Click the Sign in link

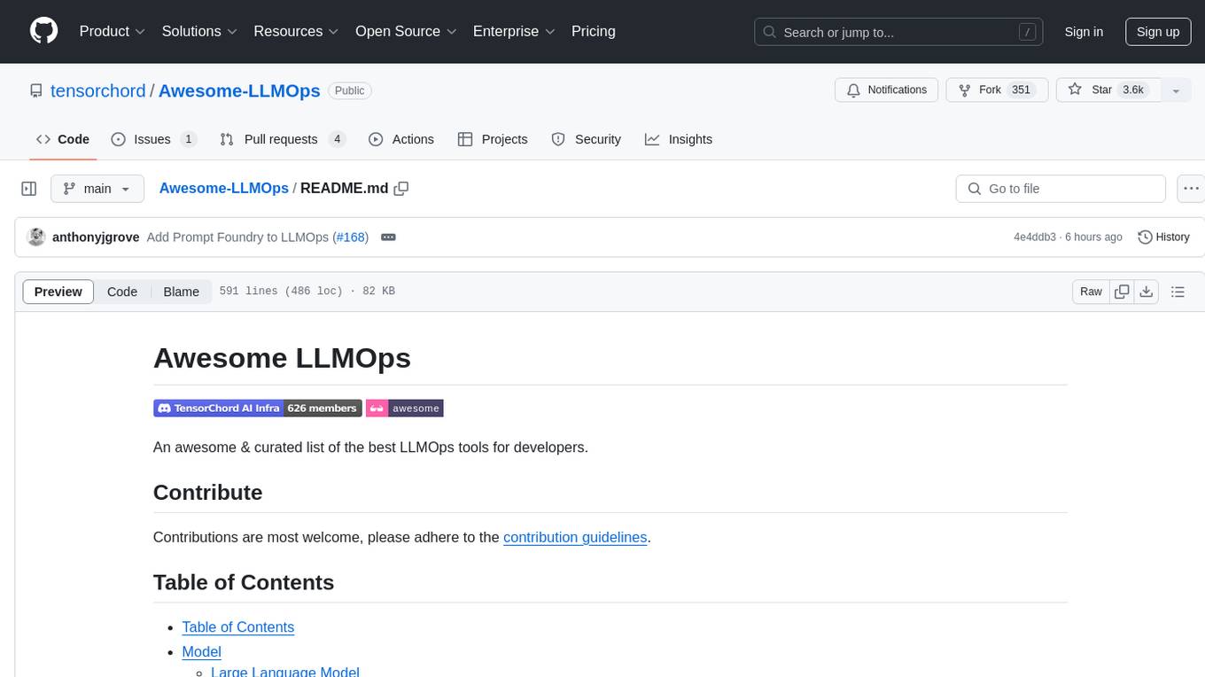(1084, 32)
